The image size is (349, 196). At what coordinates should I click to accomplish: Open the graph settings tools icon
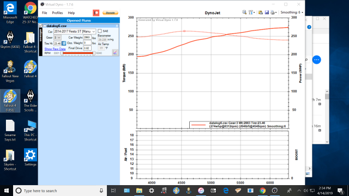(x=251, y=13)
